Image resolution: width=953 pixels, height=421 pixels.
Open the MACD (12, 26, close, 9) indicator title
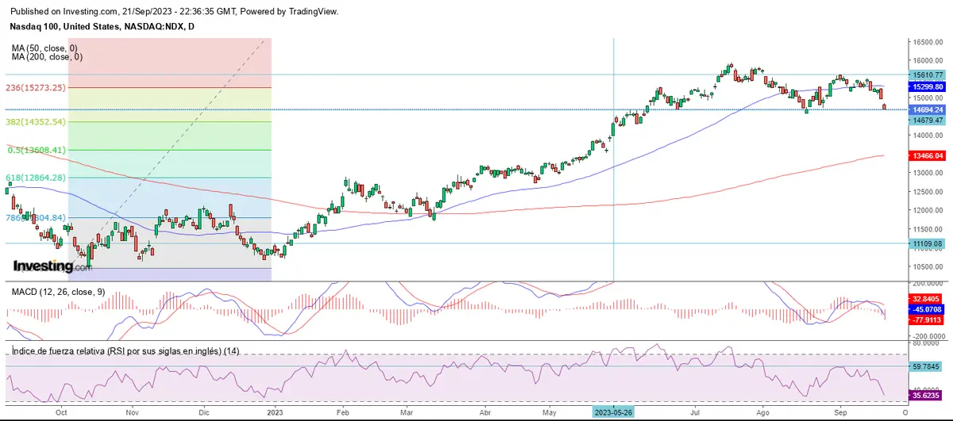click(56, 293)
